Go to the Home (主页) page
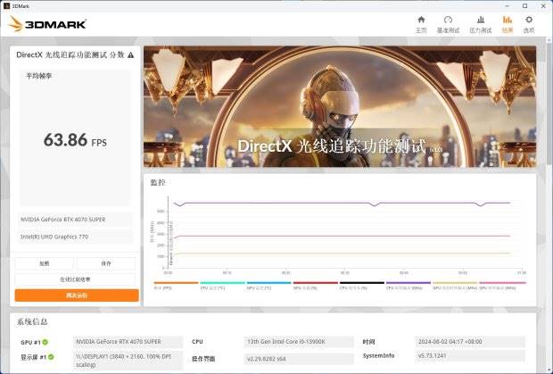This screenshot has height=374, width=553. [421, 24]
